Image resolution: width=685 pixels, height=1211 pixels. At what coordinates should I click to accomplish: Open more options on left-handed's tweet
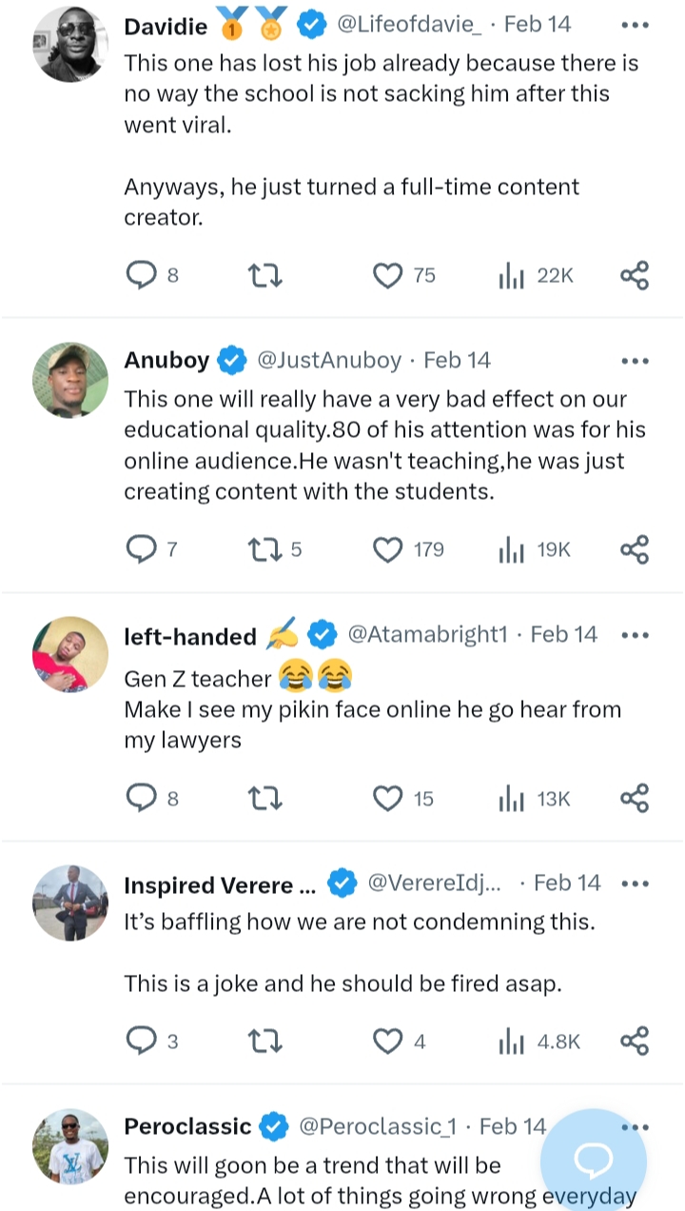(635, 635)
